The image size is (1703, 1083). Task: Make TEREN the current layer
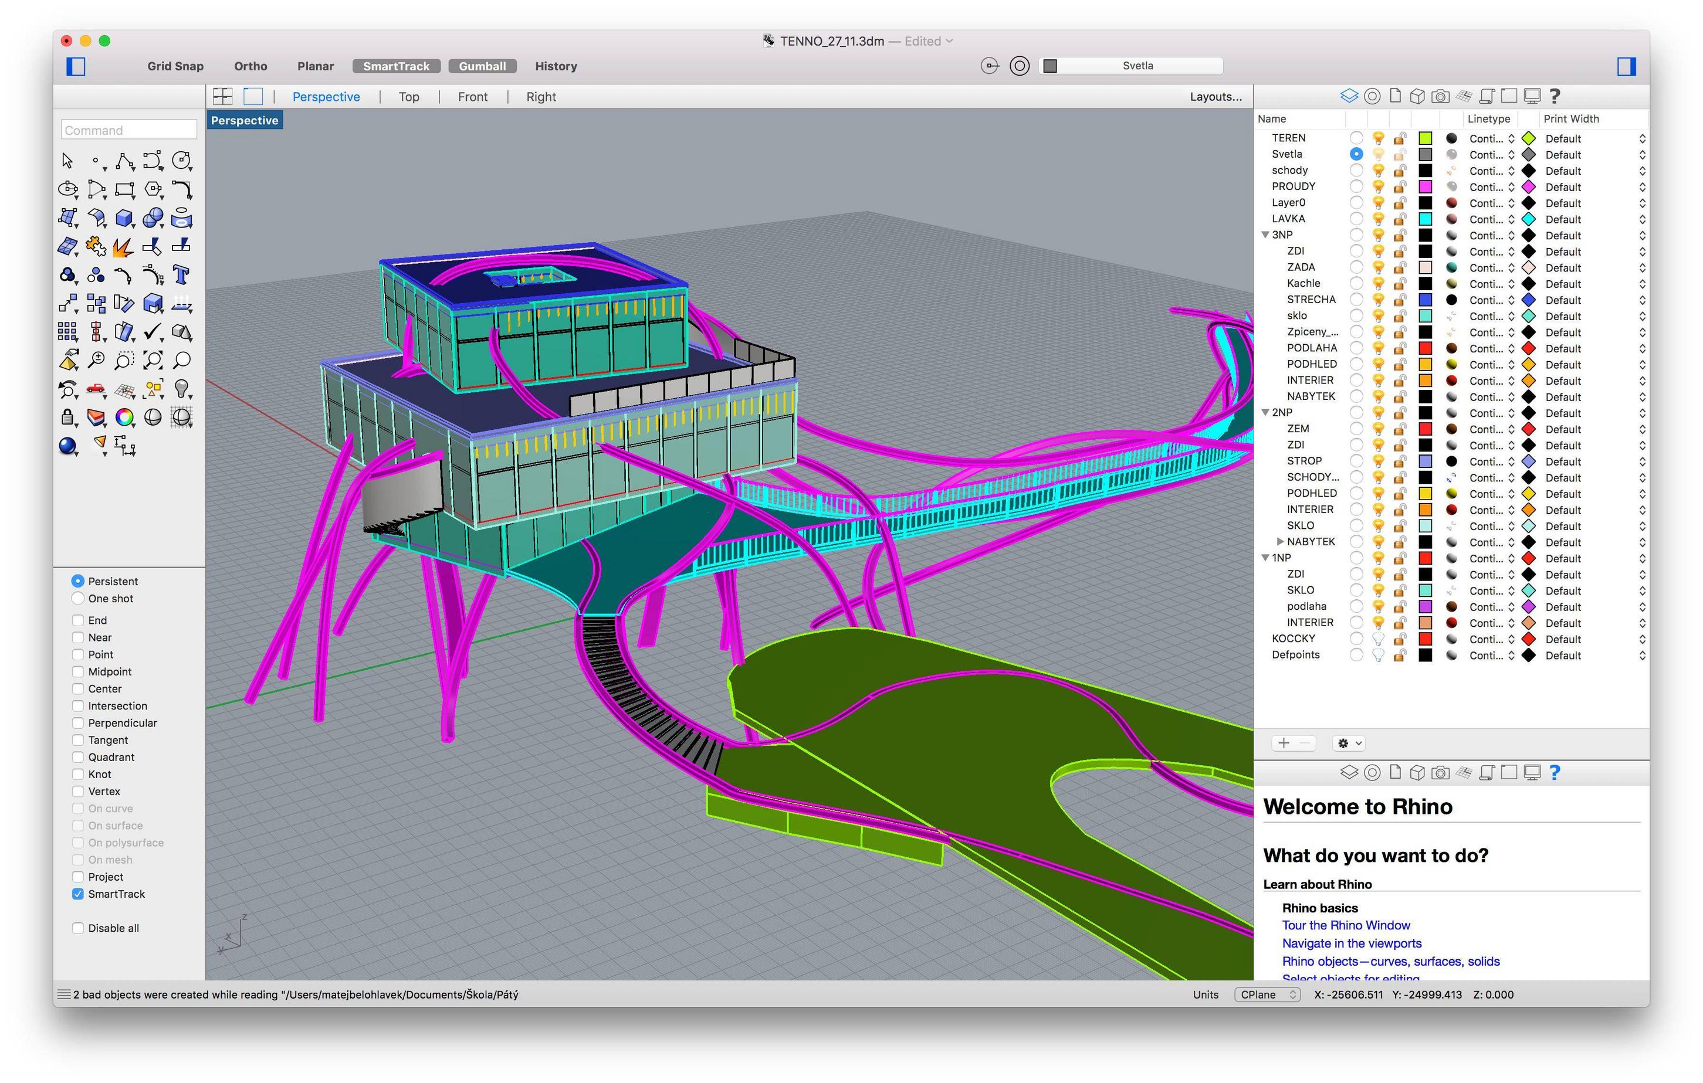1356,138
